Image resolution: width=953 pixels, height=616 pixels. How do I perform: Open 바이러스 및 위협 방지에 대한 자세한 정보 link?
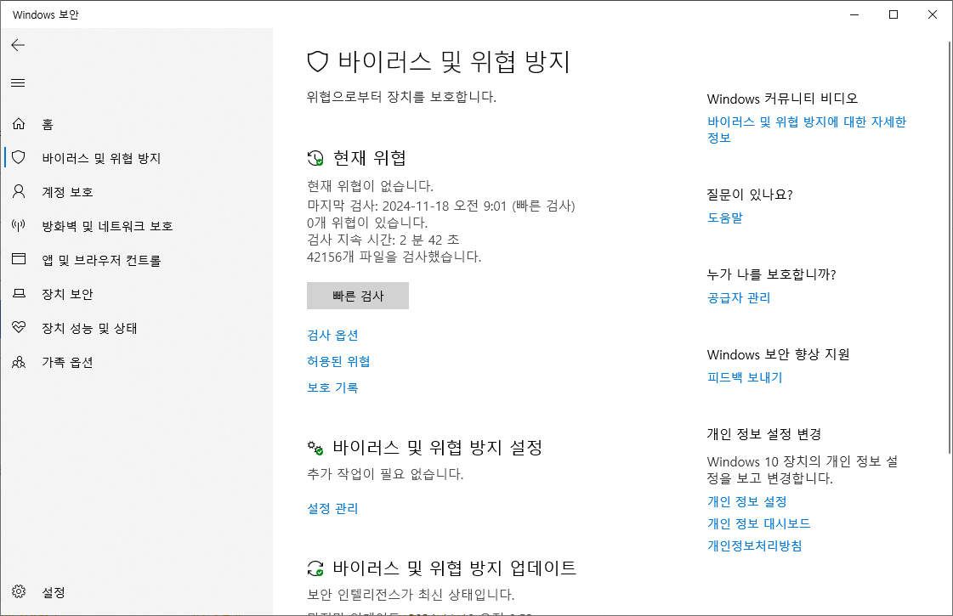(x=807, y=129)
